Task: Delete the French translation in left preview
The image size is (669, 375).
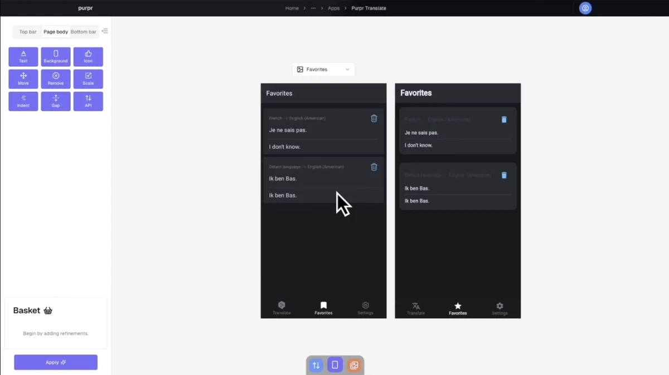Action: 374,119
